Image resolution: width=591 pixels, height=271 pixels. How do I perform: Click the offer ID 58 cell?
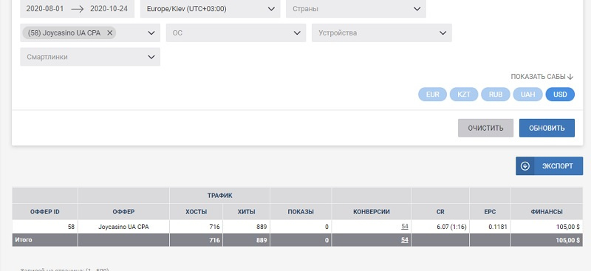[x=45, y=227]
